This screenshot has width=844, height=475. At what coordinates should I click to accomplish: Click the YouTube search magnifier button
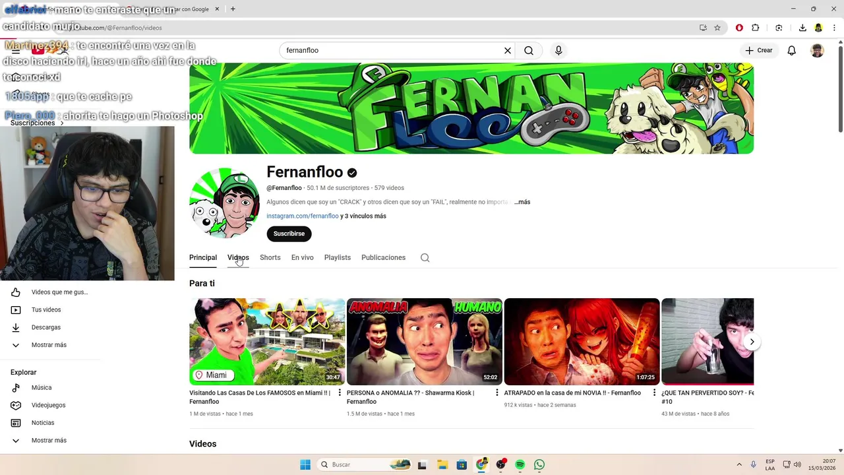(x=529, y=50)
